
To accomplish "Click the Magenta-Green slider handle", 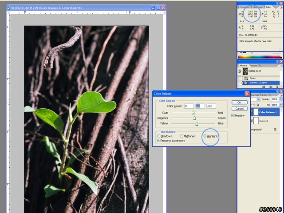I will click(194, 118).
